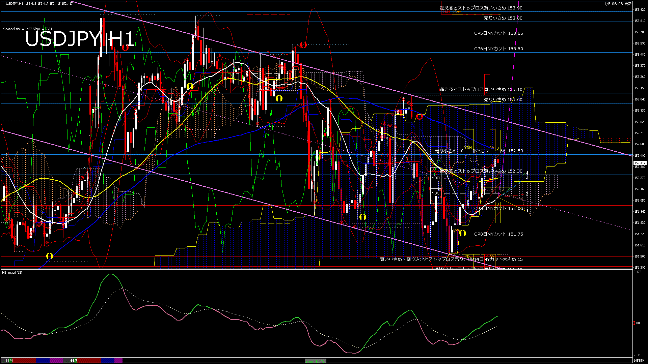648x364 pixels.
Task: Select the OP8日NYカット 151.75 label
Action: (498, 234)
